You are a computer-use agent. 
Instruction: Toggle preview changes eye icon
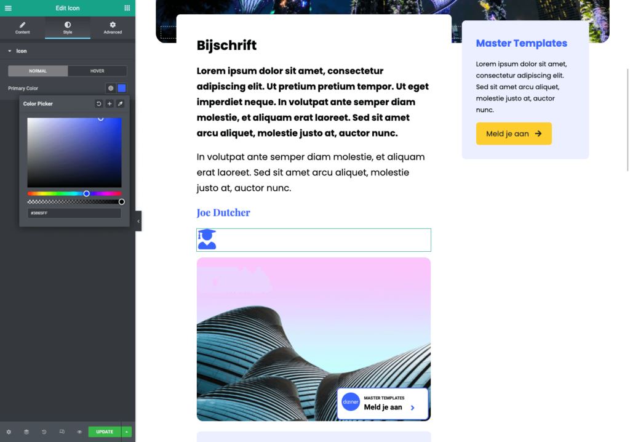pyautogui.click(x=79, y=432)
